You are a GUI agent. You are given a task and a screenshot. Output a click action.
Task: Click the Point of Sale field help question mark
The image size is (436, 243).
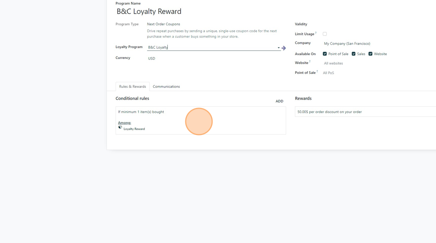pyautogui.click(x=317, y=71)
